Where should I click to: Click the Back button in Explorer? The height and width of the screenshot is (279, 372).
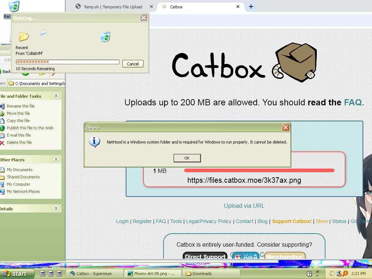(x=6, y=72)
